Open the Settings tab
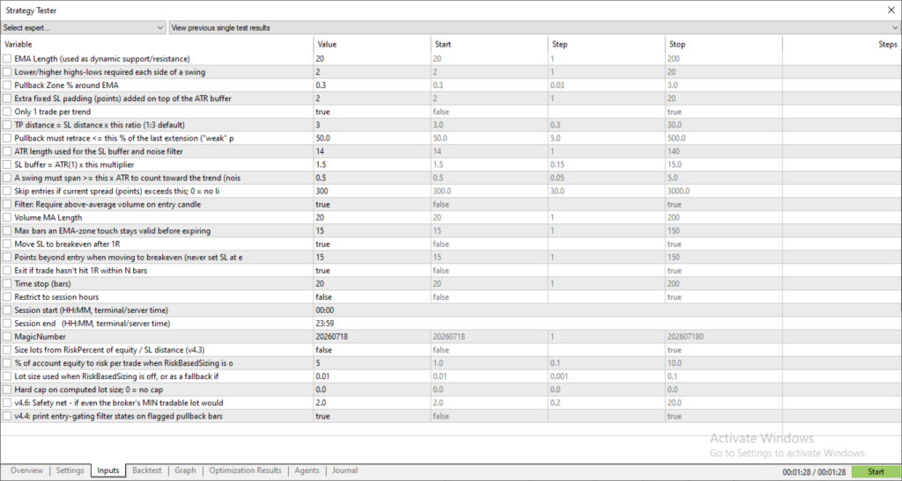902x481 pixels. 70,470
